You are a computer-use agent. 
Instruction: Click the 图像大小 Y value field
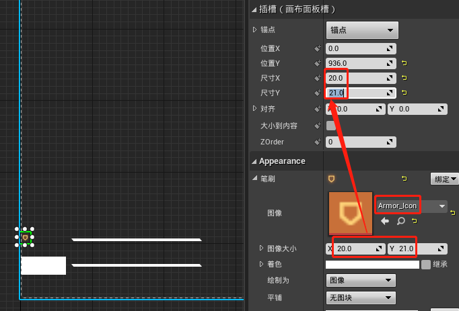pyautogui.click(x=417, y=249)
